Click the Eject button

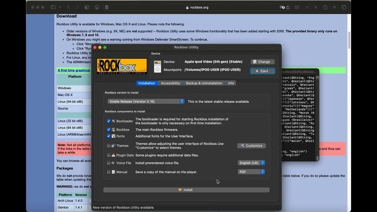coord(263,71)
